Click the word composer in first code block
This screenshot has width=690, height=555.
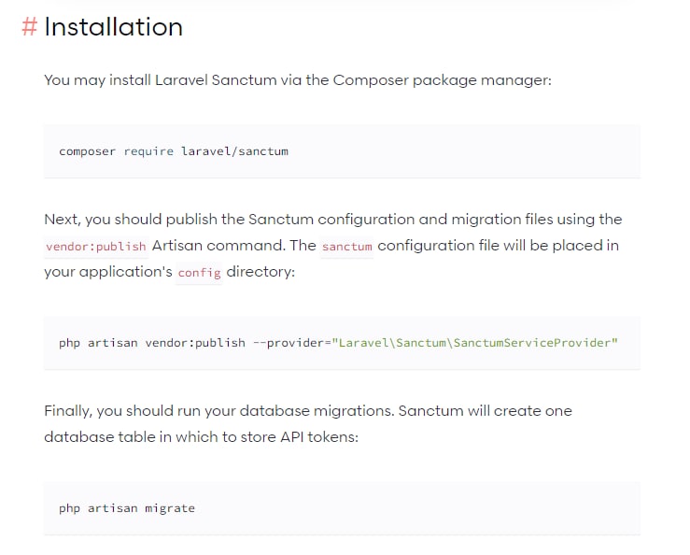click(x=87, y=151)
